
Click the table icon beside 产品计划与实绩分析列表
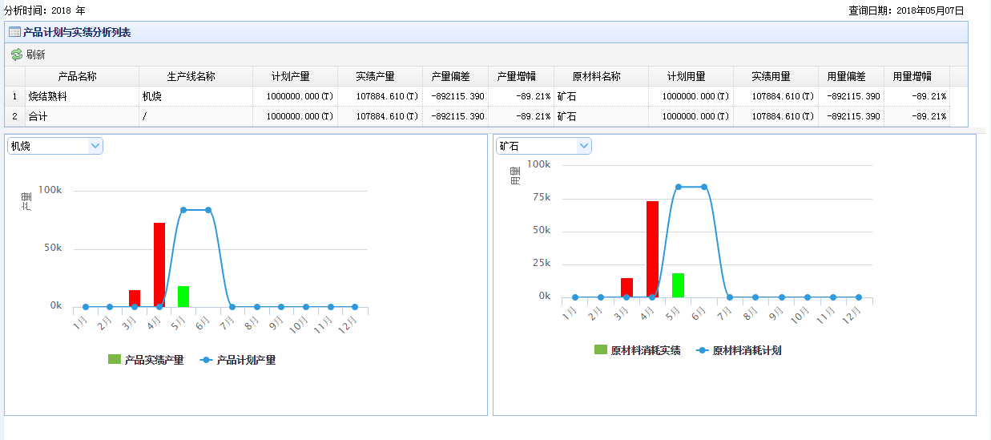tap(14, 32)
